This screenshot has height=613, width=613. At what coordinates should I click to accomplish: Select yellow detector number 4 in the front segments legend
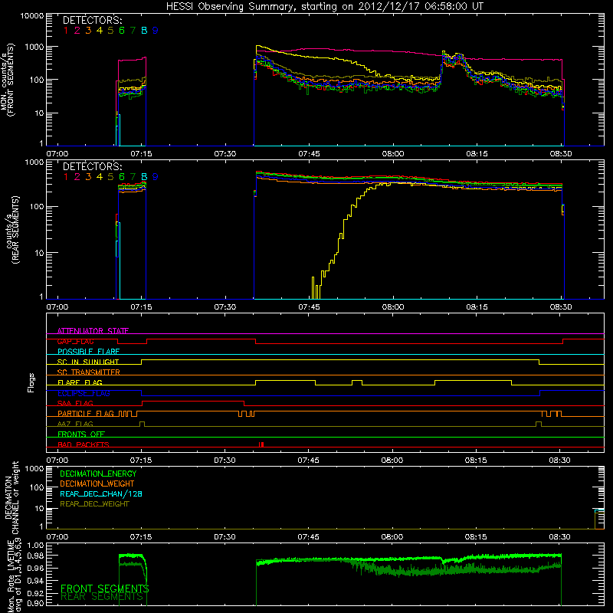click(100, 31)
